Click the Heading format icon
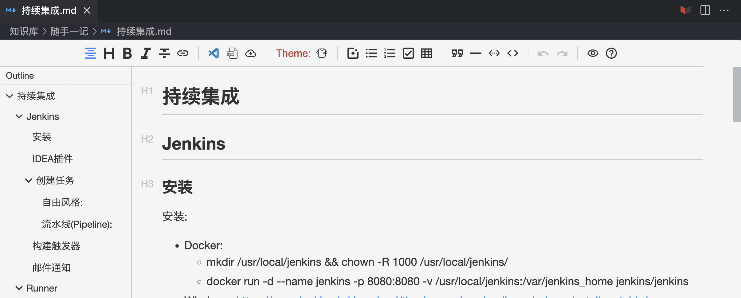This screenshot has height=298, width=741. click(109, 53)
